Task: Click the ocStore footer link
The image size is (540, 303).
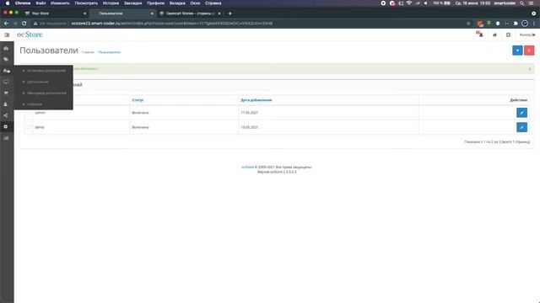Action: 247,167
